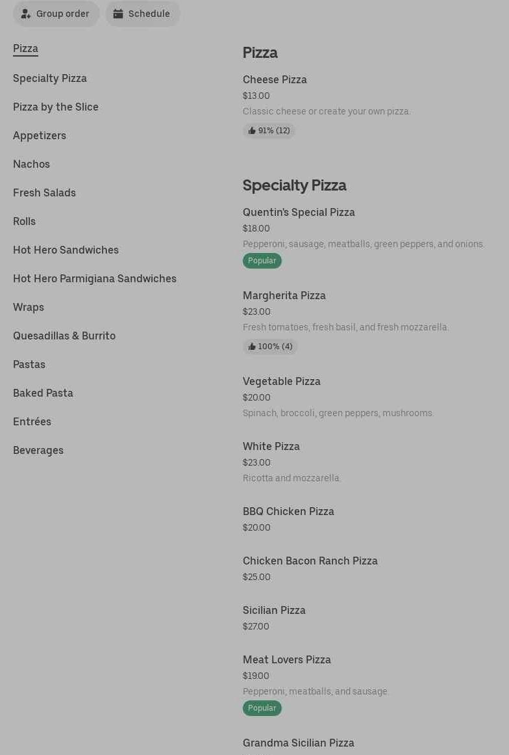Screen dimensions: 509x755
Task: Select Hot Hero Parmigiana Sandwiches category
Action: [x=95, y=278]
